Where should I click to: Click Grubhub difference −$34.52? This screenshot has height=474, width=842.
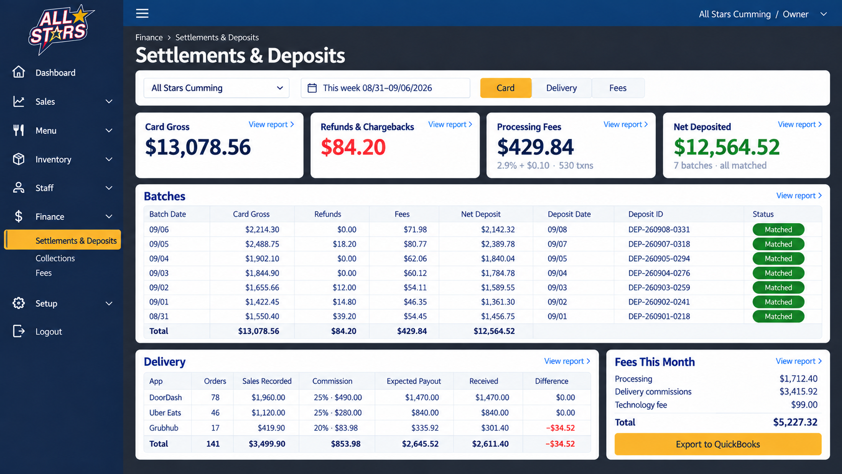pyautogui.click(x=560, y=428)
